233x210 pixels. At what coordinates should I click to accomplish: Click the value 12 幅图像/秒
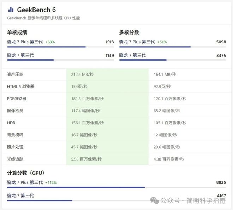coord(165,135)
